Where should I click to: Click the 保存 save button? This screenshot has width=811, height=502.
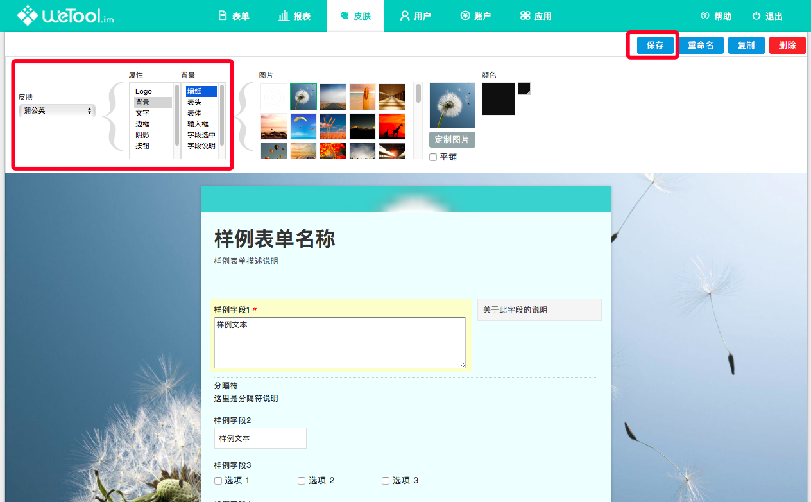click(655, 45)
